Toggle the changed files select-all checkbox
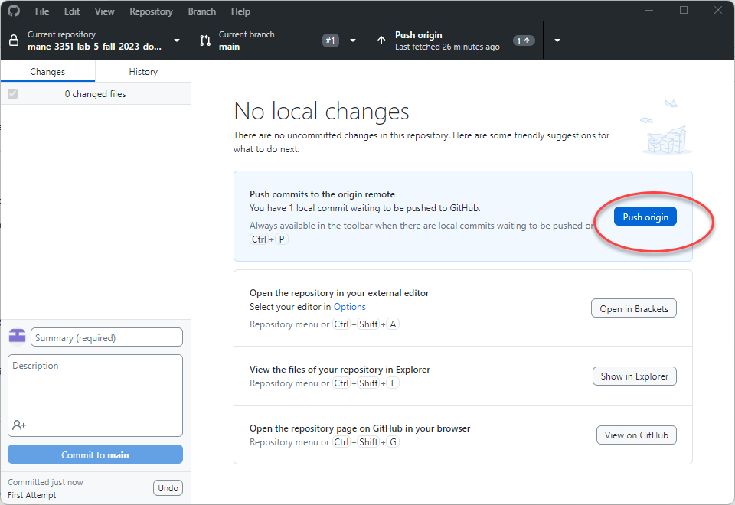Image resolution: width=735 pixels, height=505 pixels. point(12,94)
